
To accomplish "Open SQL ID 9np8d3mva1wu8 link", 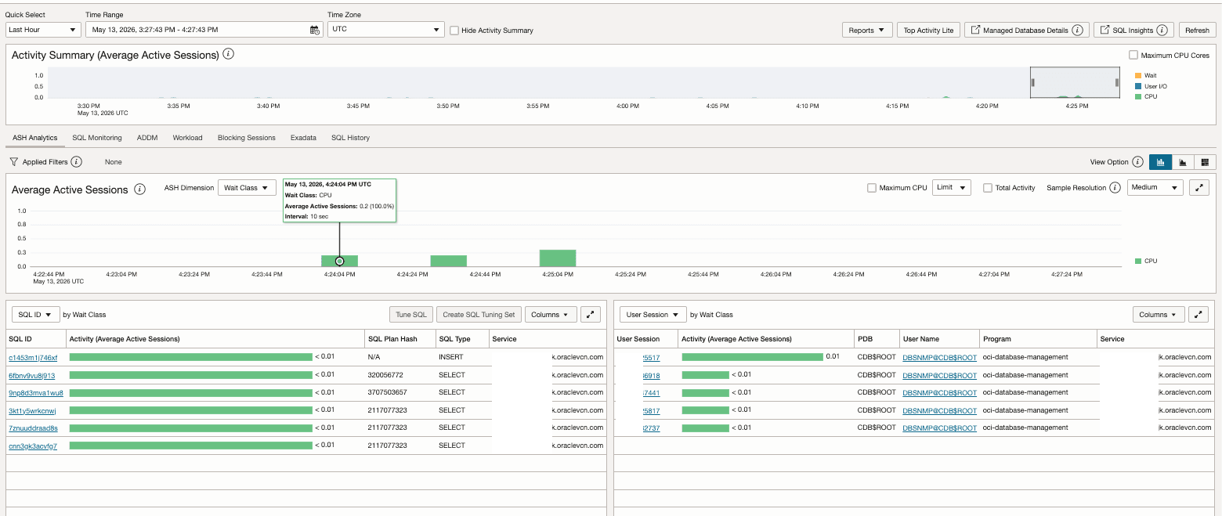I will tap(36, 392).
